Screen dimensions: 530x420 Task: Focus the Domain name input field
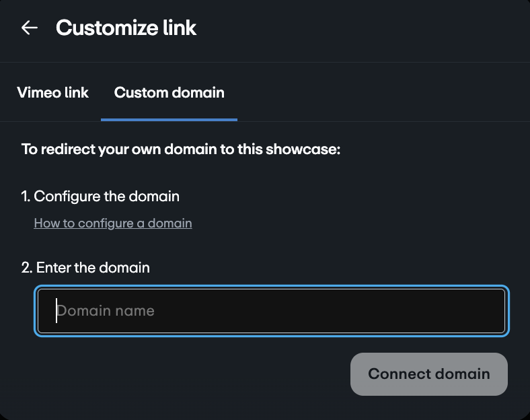[271, 311]
